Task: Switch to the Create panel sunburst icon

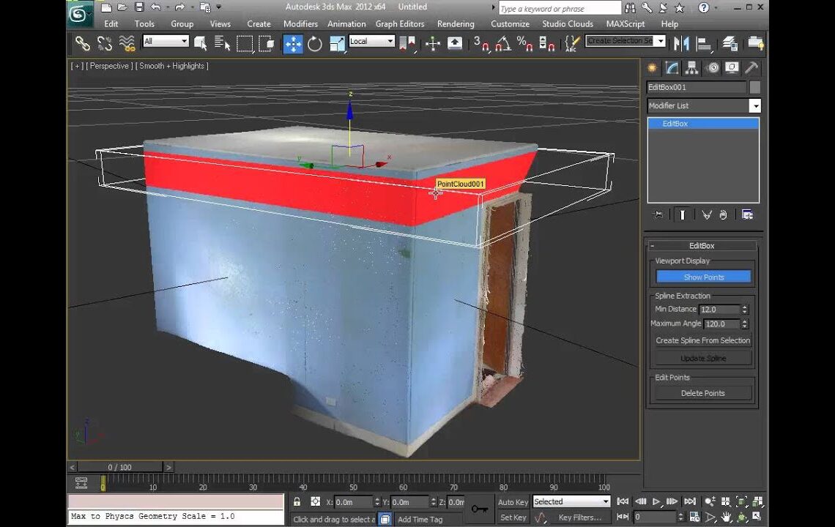Action: coord(652,68)
